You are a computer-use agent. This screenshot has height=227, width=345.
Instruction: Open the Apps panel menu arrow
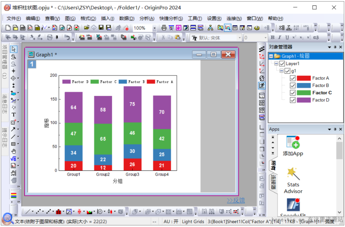pyautogui.click(x=329, y=129)
